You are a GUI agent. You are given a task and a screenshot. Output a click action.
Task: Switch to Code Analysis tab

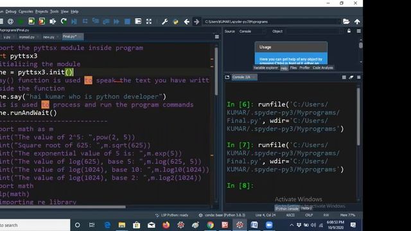(323, 68)
